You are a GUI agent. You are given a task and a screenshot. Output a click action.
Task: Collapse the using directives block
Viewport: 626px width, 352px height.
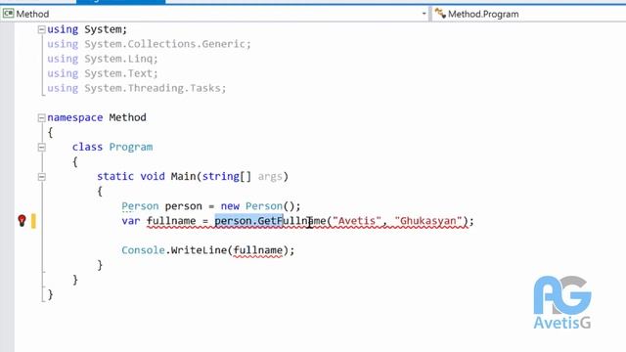(x=41, y=29)
